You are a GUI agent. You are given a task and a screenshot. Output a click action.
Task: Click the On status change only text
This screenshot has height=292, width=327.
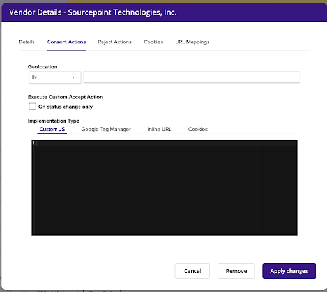point(65,107)
